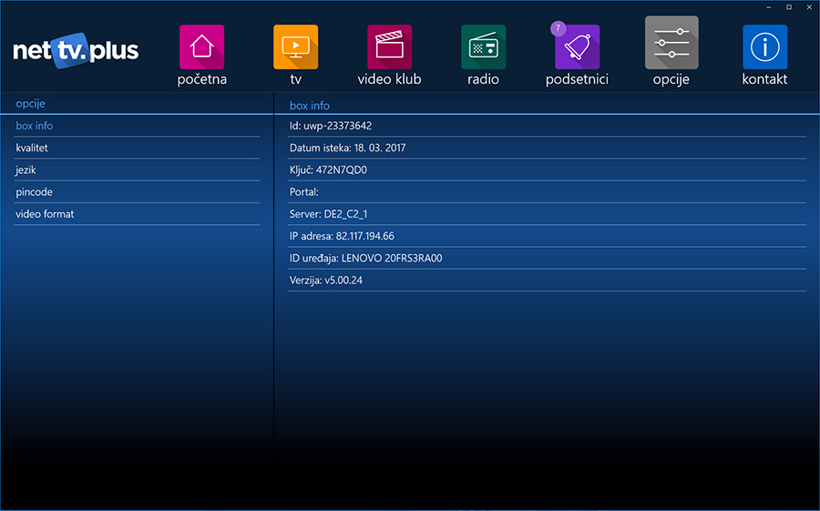Select the jezik option
The width and height of the screenshot is (820, 511).
tap(137, 170)
